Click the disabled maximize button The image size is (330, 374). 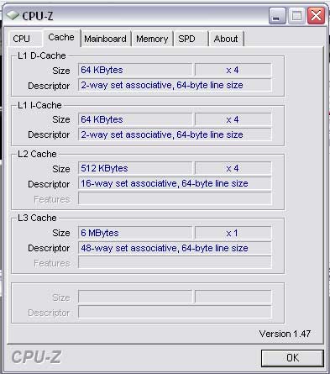(x=296, y=16)
